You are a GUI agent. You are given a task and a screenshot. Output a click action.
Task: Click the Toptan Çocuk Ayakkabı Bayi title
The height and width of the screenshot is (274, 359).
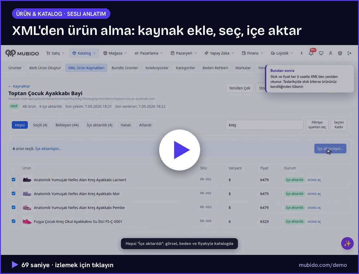pos(45,93)
